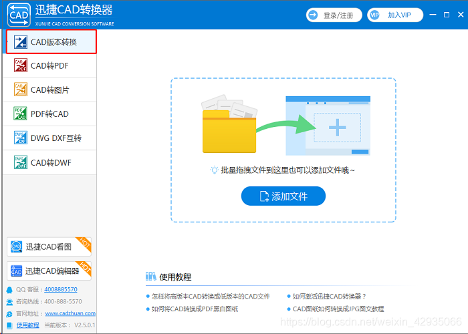Click the 批量拖拽文件到这里 hint text
The width and height of the screenshot is (468, 334).
[x=287, y=170]
